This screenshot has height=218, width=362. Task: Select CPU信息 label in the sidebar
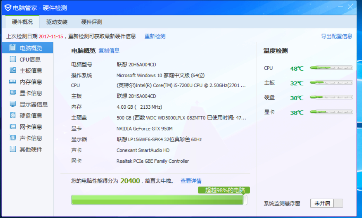click(30, 60)
